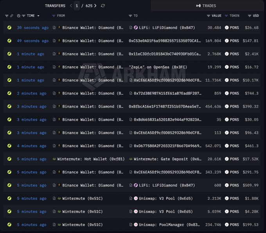Click Binance logo in the $147.81 row
This screenshot has height=233, width=266.
tap(59, 41)
